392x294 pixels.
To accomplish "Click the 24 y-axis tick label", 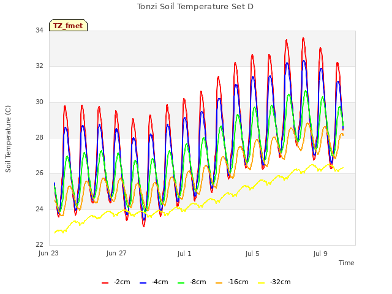I will click(x=39, y=209).
